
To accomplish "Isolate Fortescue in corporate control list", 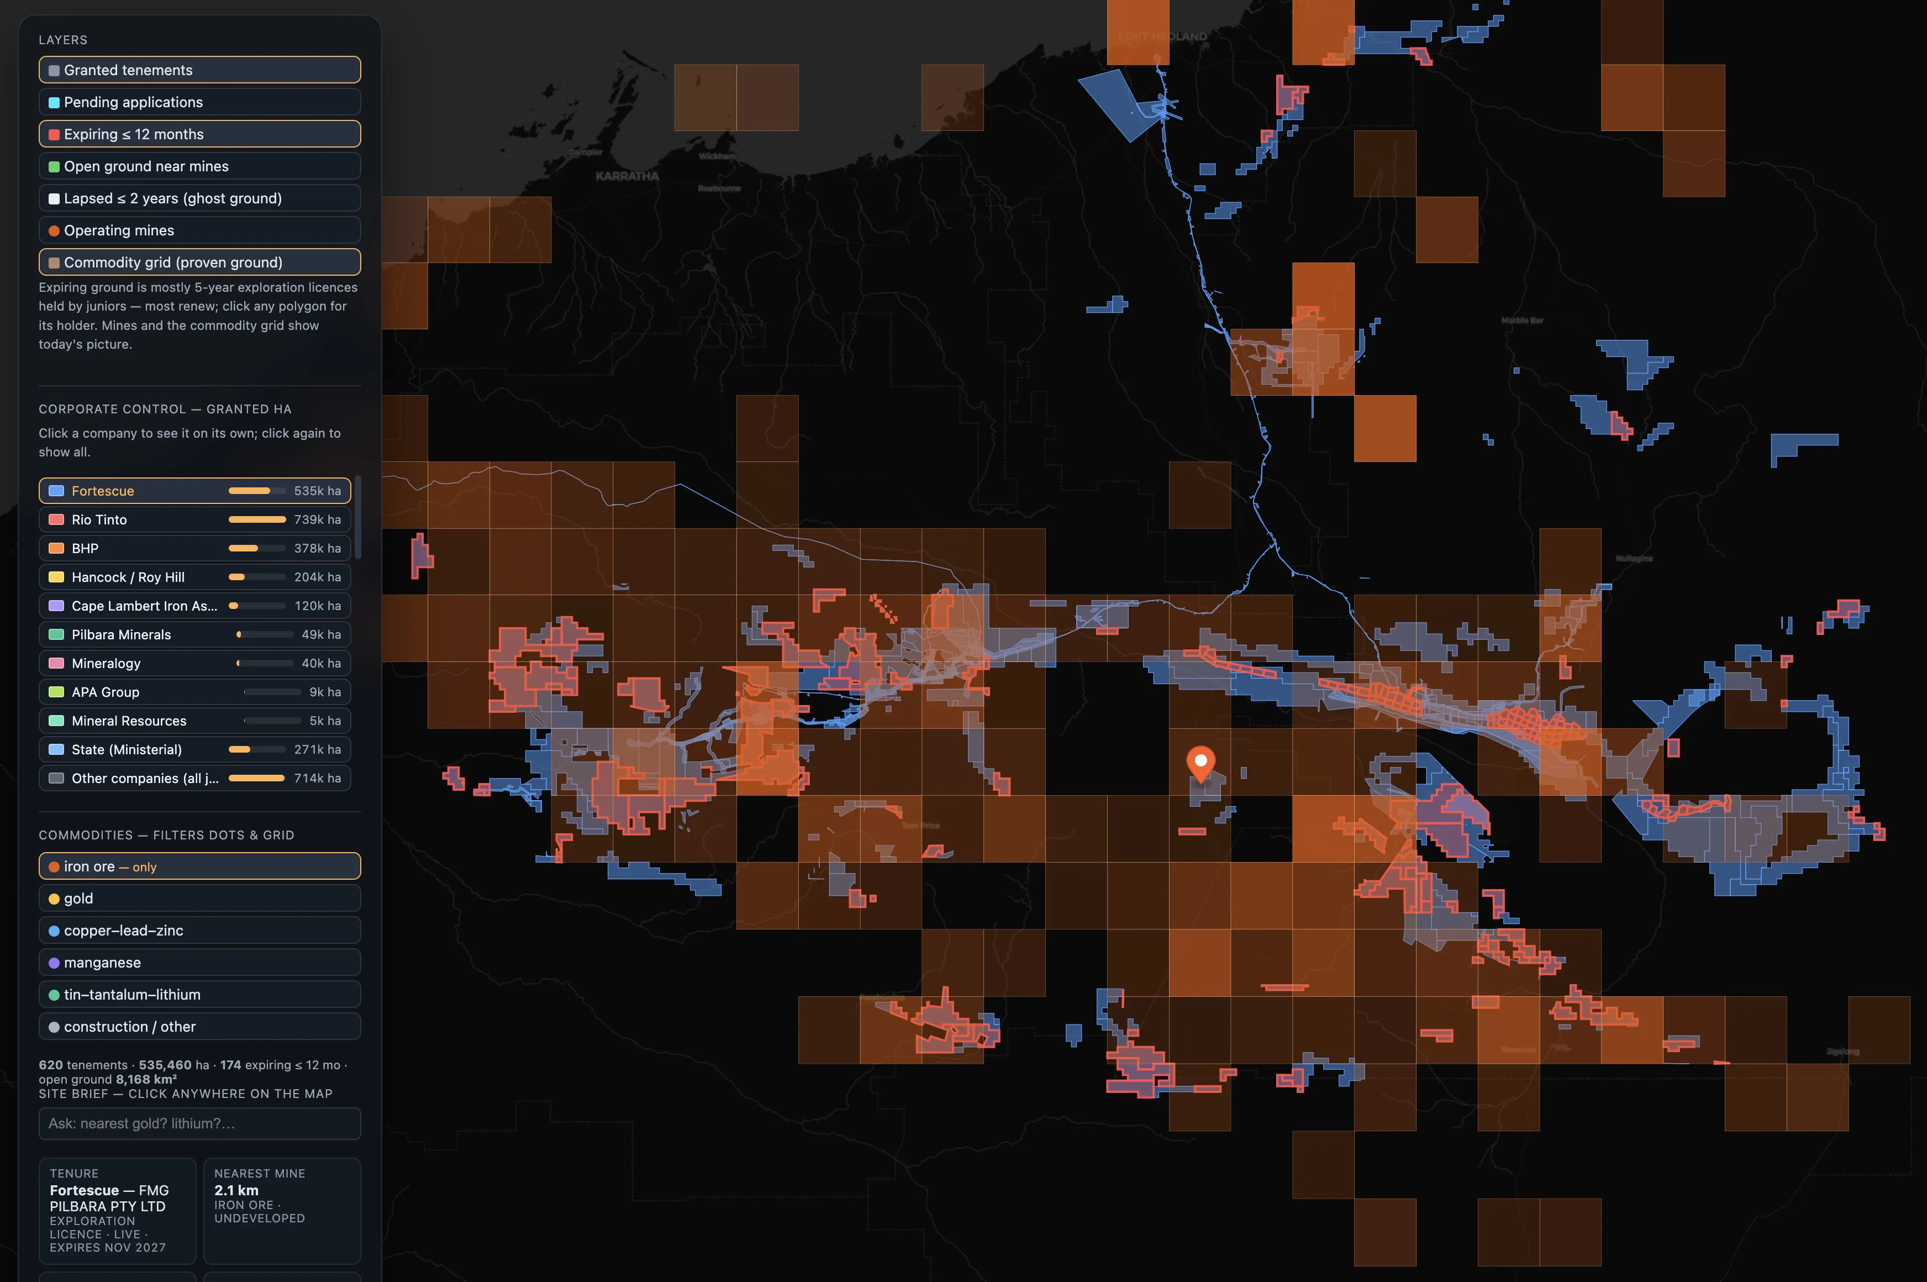I will (x=194, y=491).
